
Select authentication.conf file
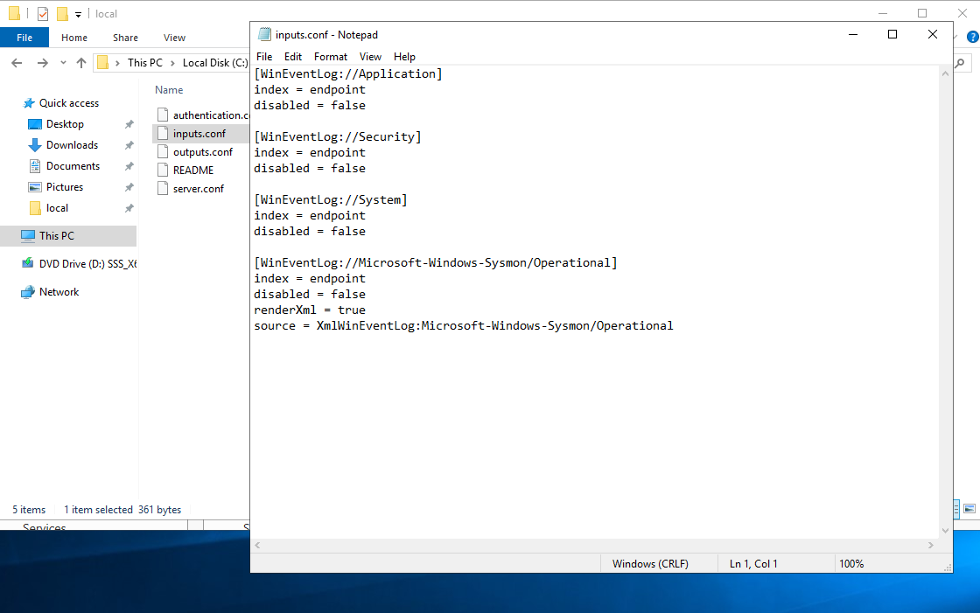[211, 115]
